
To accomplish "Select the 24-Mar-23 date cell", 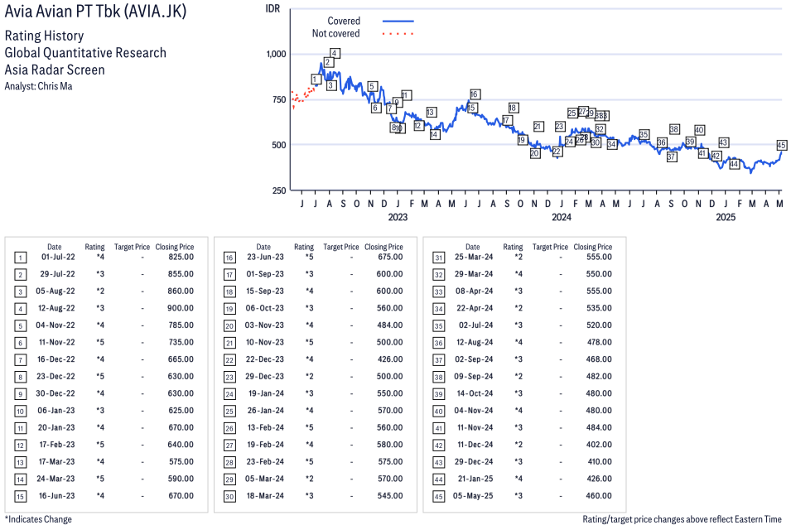I will [55, 479].
